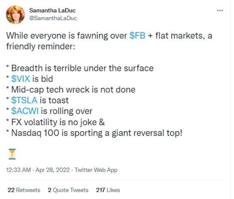Click Samantha LaDuc's profile avatar

click(x=15, y=15)
